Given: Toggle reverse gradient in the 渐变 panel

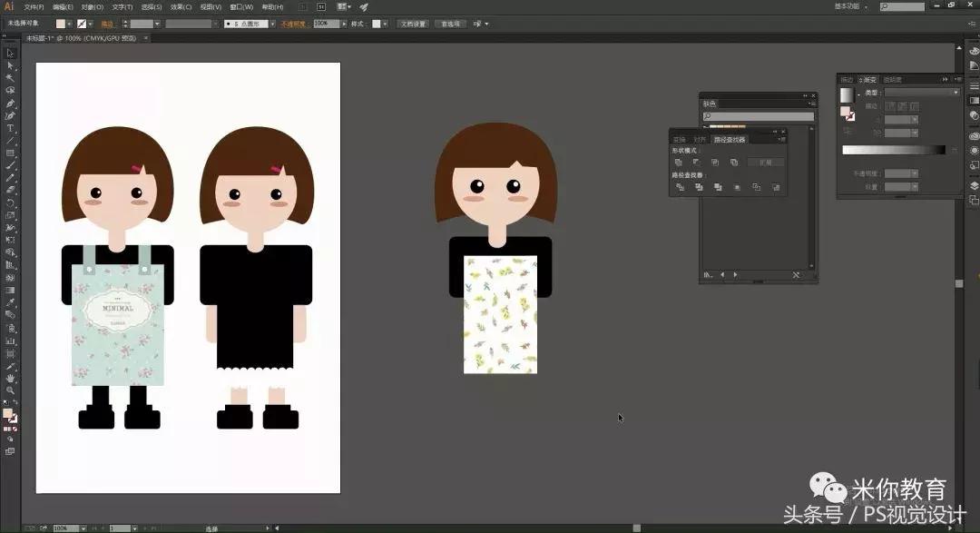Looking at the screenshot, I should click(x=954, y=148).
